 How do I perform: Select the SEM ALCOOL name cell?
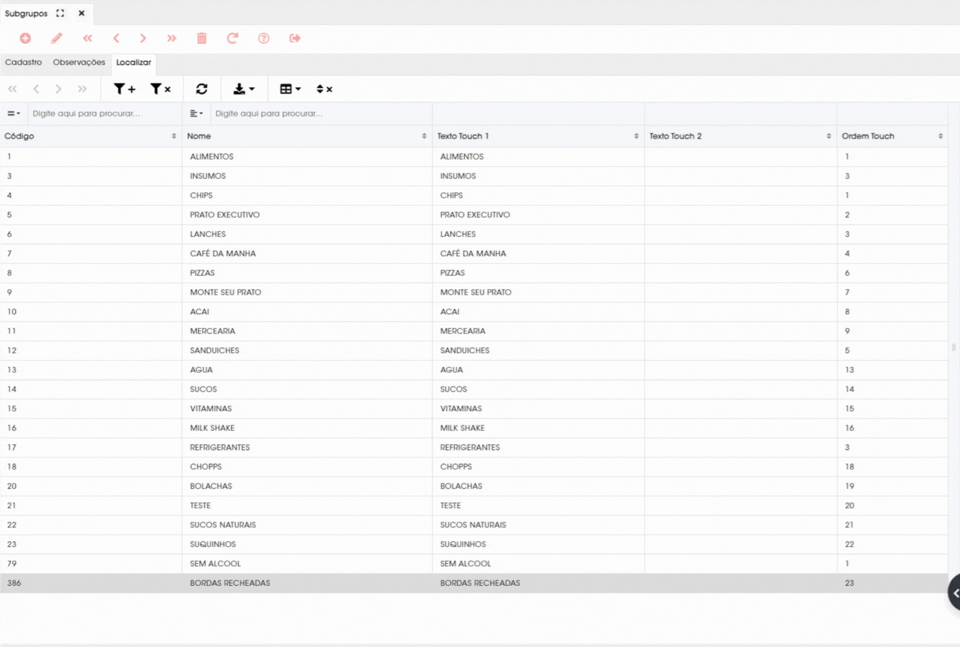[307, 564]
